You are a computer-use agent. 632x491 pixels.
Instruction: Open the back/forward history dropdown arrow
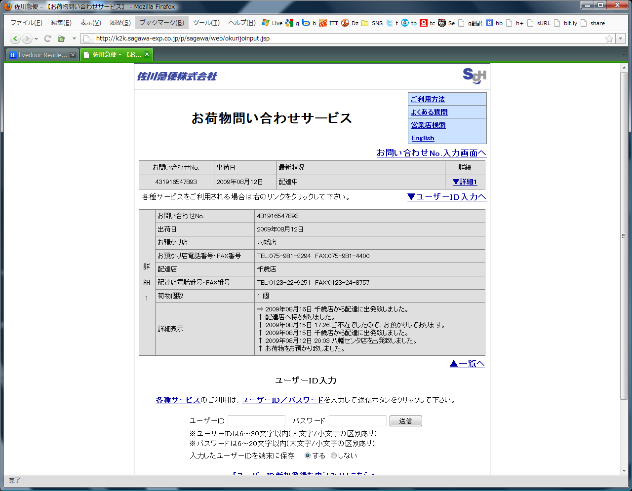pyautogui.click(x=36, y=38)
